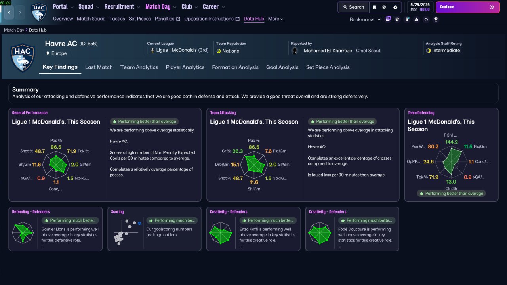The width and height of the screenshot is (507, 285).
Task: Go forward with the right arrow button
Action: (x=20, y=12)
